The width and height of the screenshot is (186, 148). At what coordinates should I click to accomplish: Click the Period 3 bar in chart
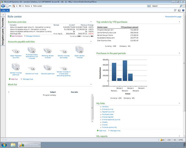tap(125, 71)
